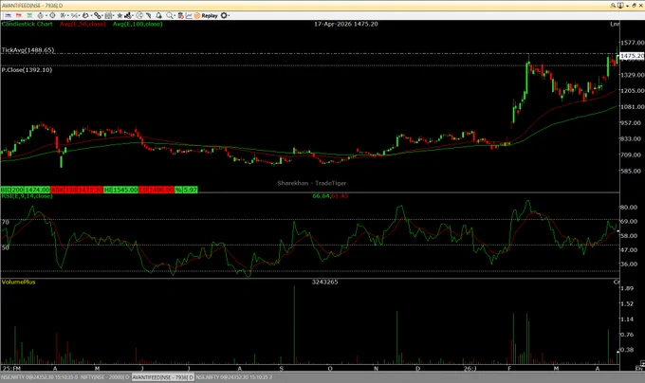Viewport: 645px width, 383px height.
Task: Click the 26:J label on the time axis
Action: tap(470, 369)
